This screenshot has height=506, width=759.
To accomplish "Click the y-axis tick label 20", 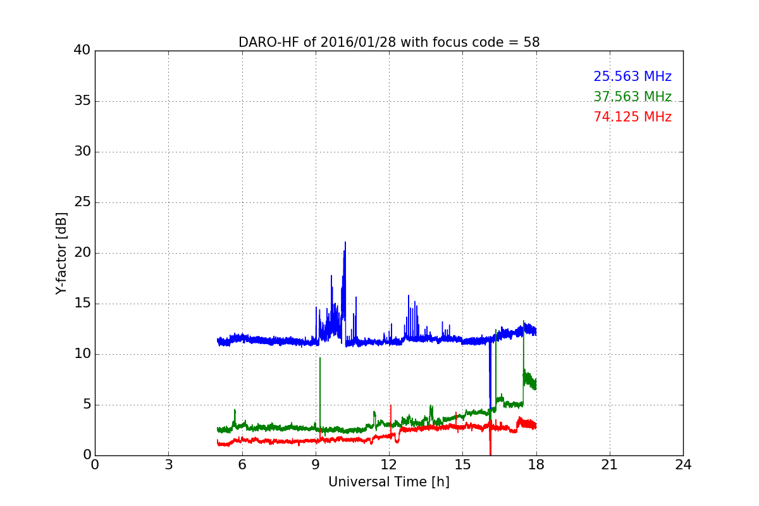I will 82,253.
